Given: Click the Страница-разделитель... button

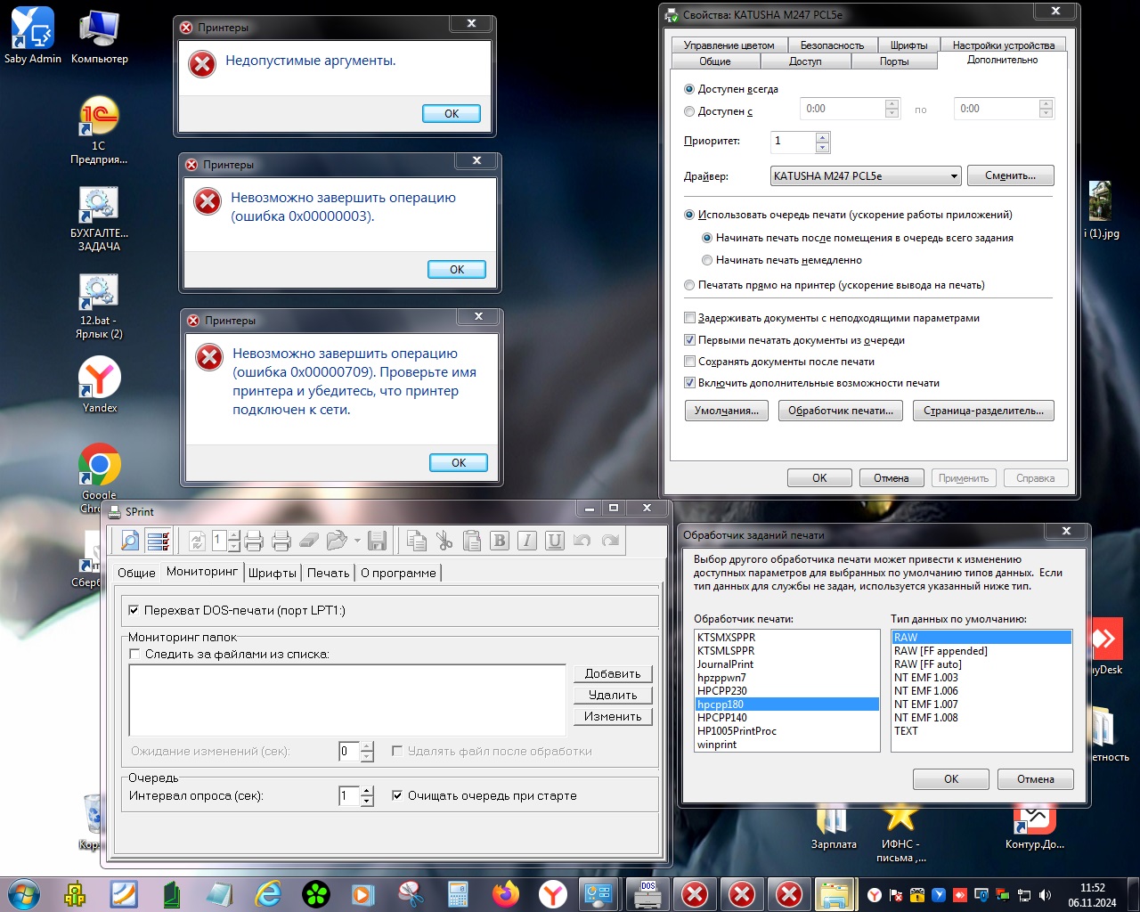Looking at the screenshot, I should pyautogui.click(x=983, y=411).
